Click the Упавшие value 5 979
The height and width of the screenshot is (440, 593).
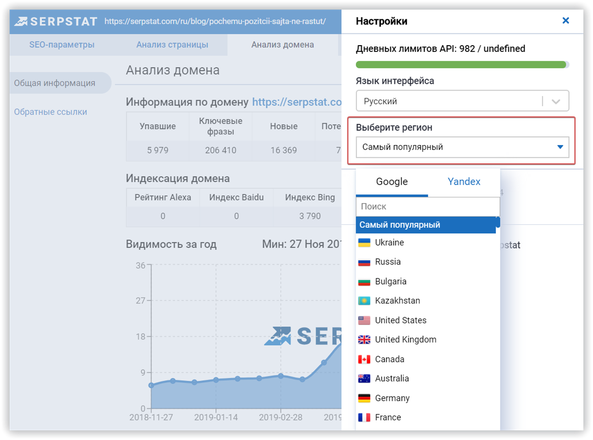point(158,150)
